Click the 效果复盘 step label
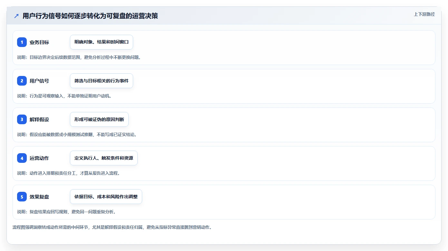The image size is (448, 251). pyautogui.click(x=39, y=197)
